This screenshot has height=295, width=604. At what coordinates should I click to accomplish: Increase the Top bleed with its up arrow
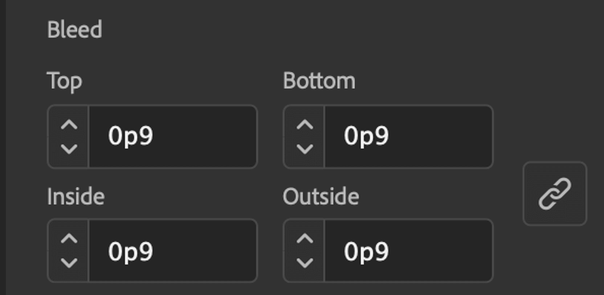(69, 125)
